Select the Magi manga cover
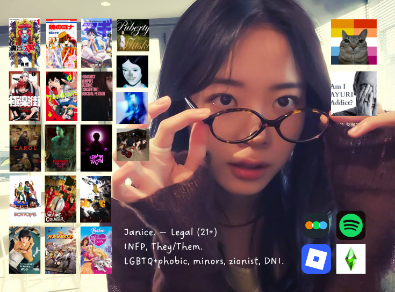Image resolution: width=395 pixels, height=292 pixels. (x=97, y=43)
